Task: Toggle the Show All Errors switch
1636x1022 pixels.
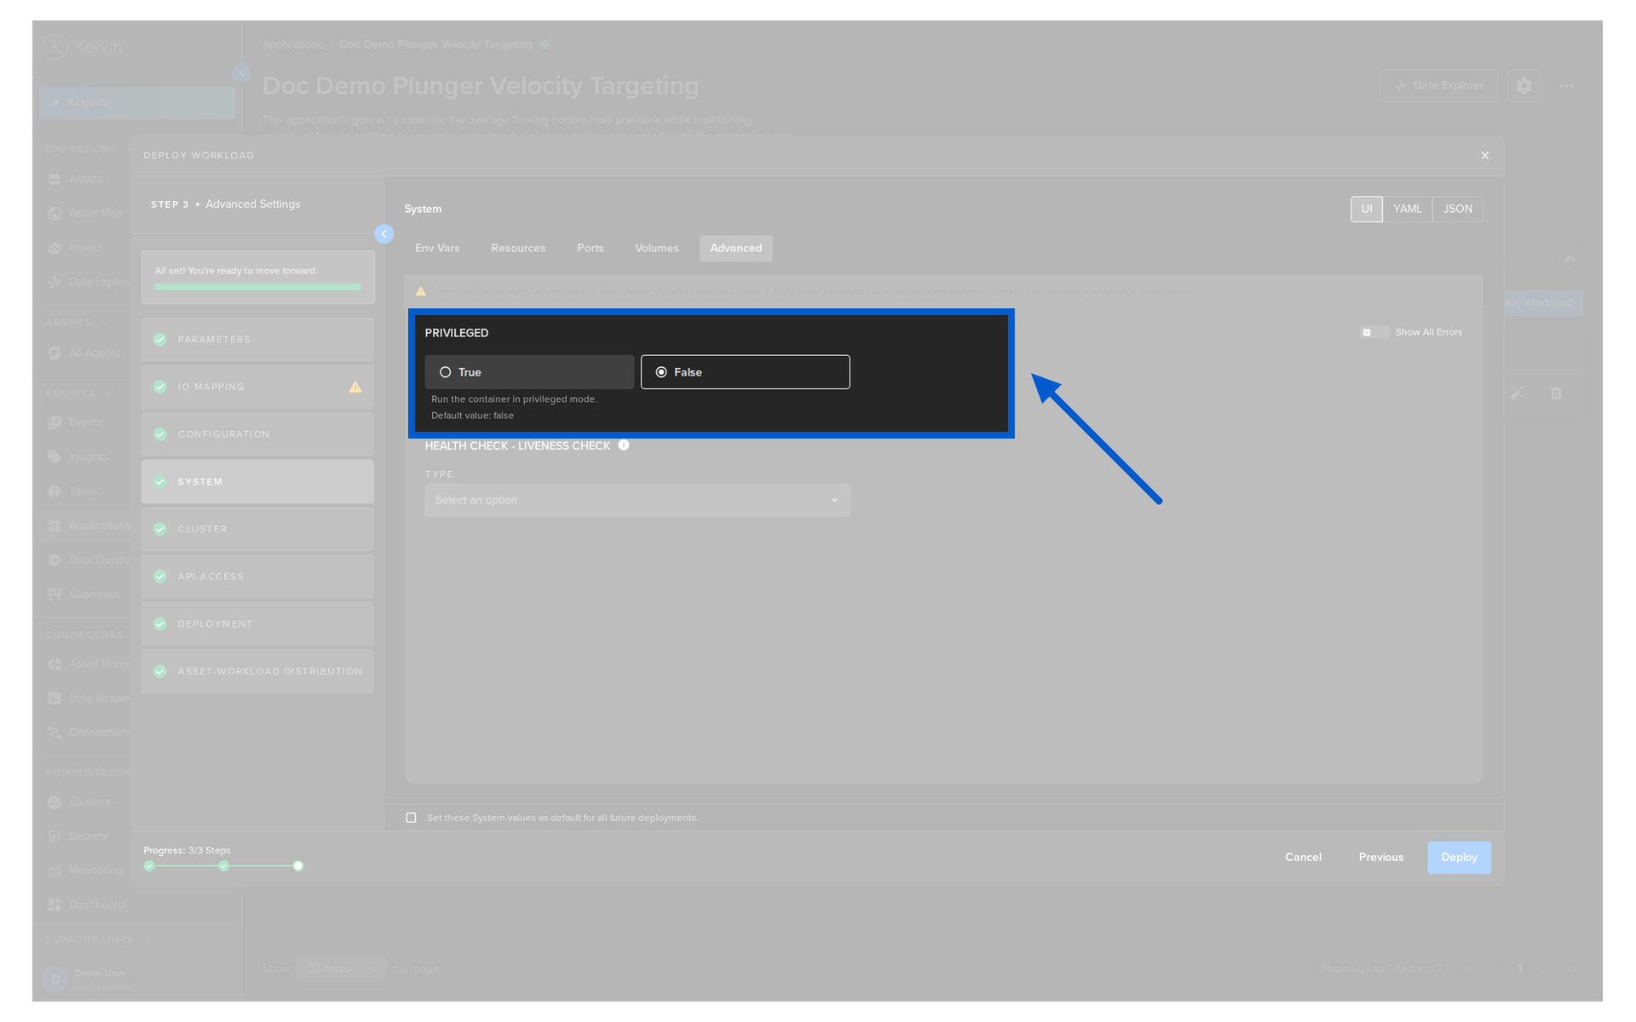Action: (1373, 332)
